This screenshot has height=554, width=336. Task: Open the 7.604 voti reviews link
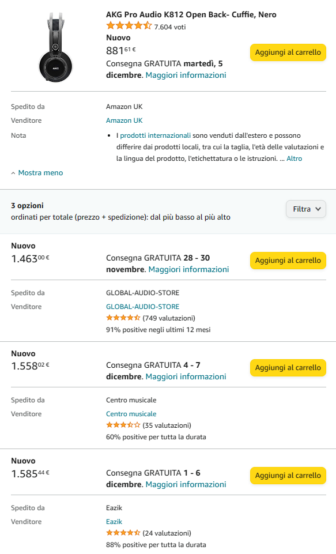[170, 27]
